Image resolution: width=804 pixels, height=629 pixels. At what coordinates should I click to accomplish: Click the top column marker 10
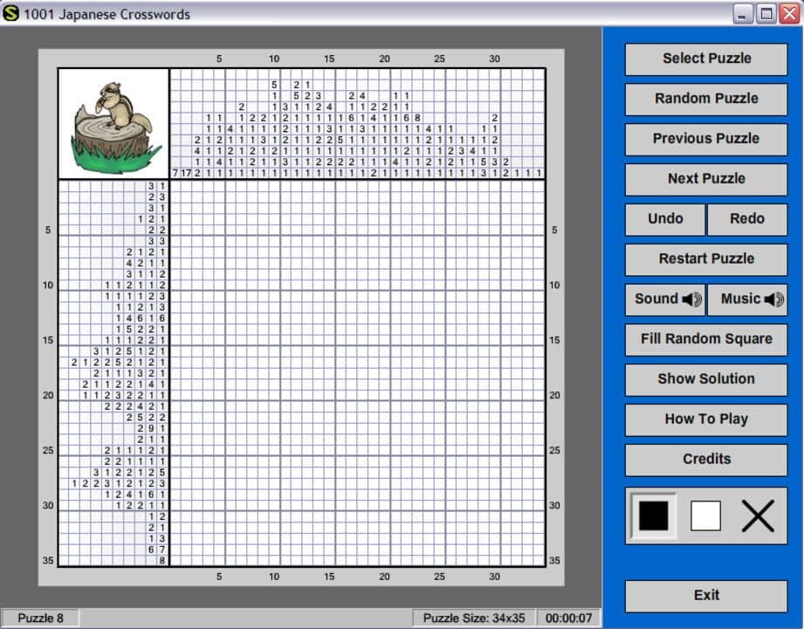click(274, 59)
